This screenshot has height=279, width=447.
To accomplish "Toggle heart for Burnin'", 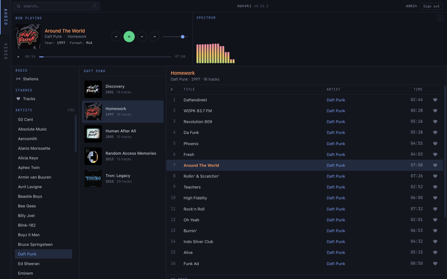I will 435,231.
